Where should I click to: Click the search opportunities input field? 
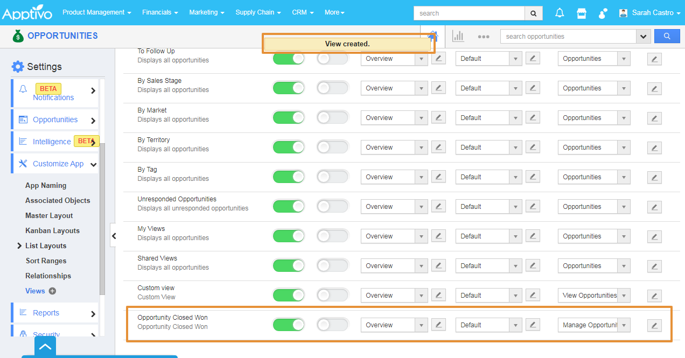(x=568, y=37)
